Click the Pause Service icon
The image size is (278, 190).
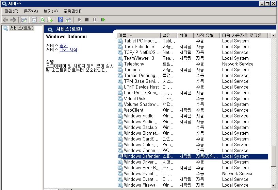(x=95, y=20)
